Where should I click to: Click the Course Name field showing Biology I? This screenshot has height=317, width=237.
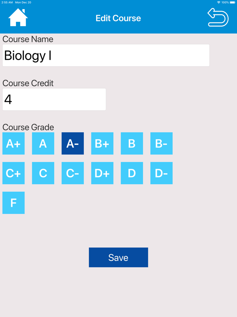[x=106, y=55]
